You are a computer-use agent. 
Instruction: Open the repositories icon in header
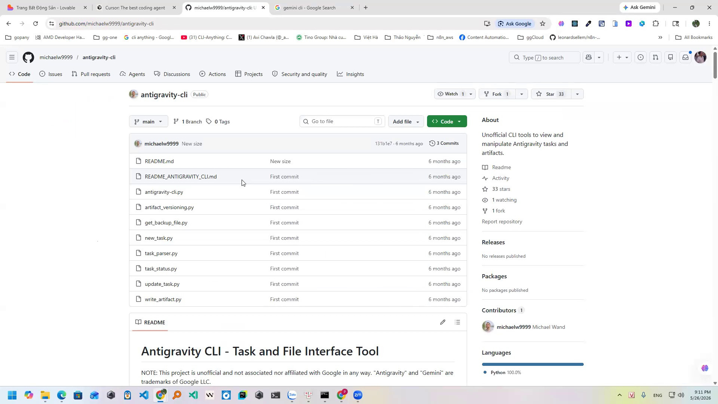pyautogui.click(x=671, y=58)
